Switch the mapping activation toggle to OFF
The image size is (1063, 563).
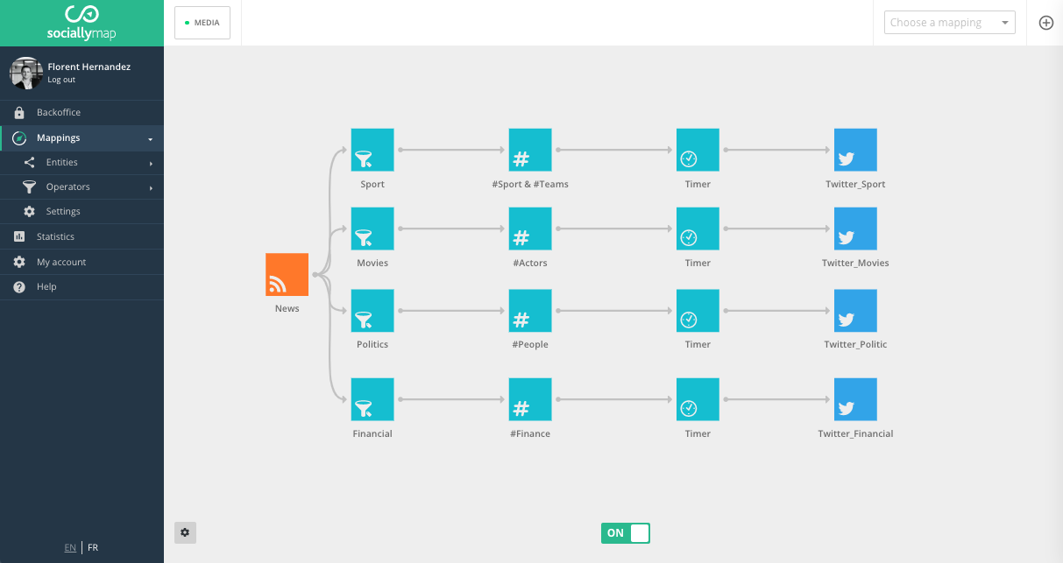(639, 532)
